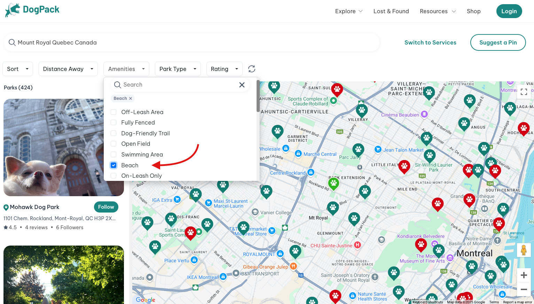Expand the Park Type dropdown

tap(178, 69)
